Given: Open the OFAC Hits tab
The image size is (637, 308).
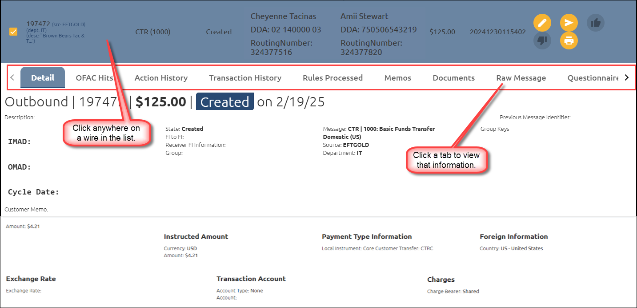Looking at the screenshot, I should pos(94,78).
